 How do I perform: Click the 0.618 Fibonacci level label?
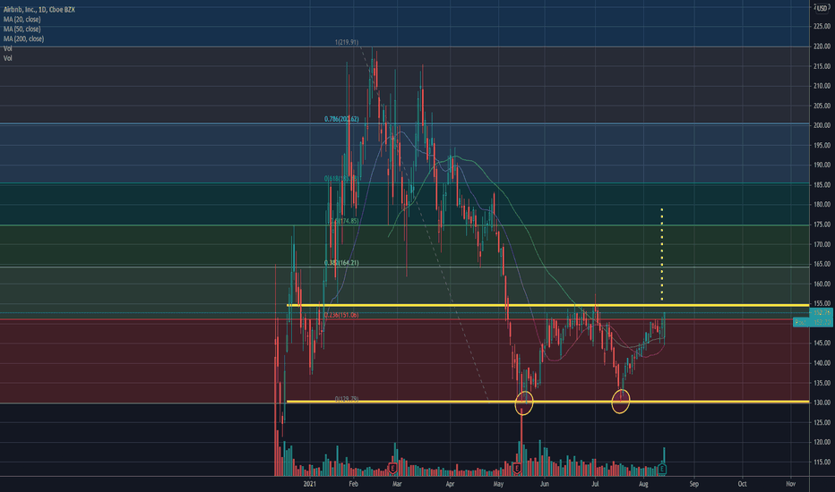(x=340, y=179)
